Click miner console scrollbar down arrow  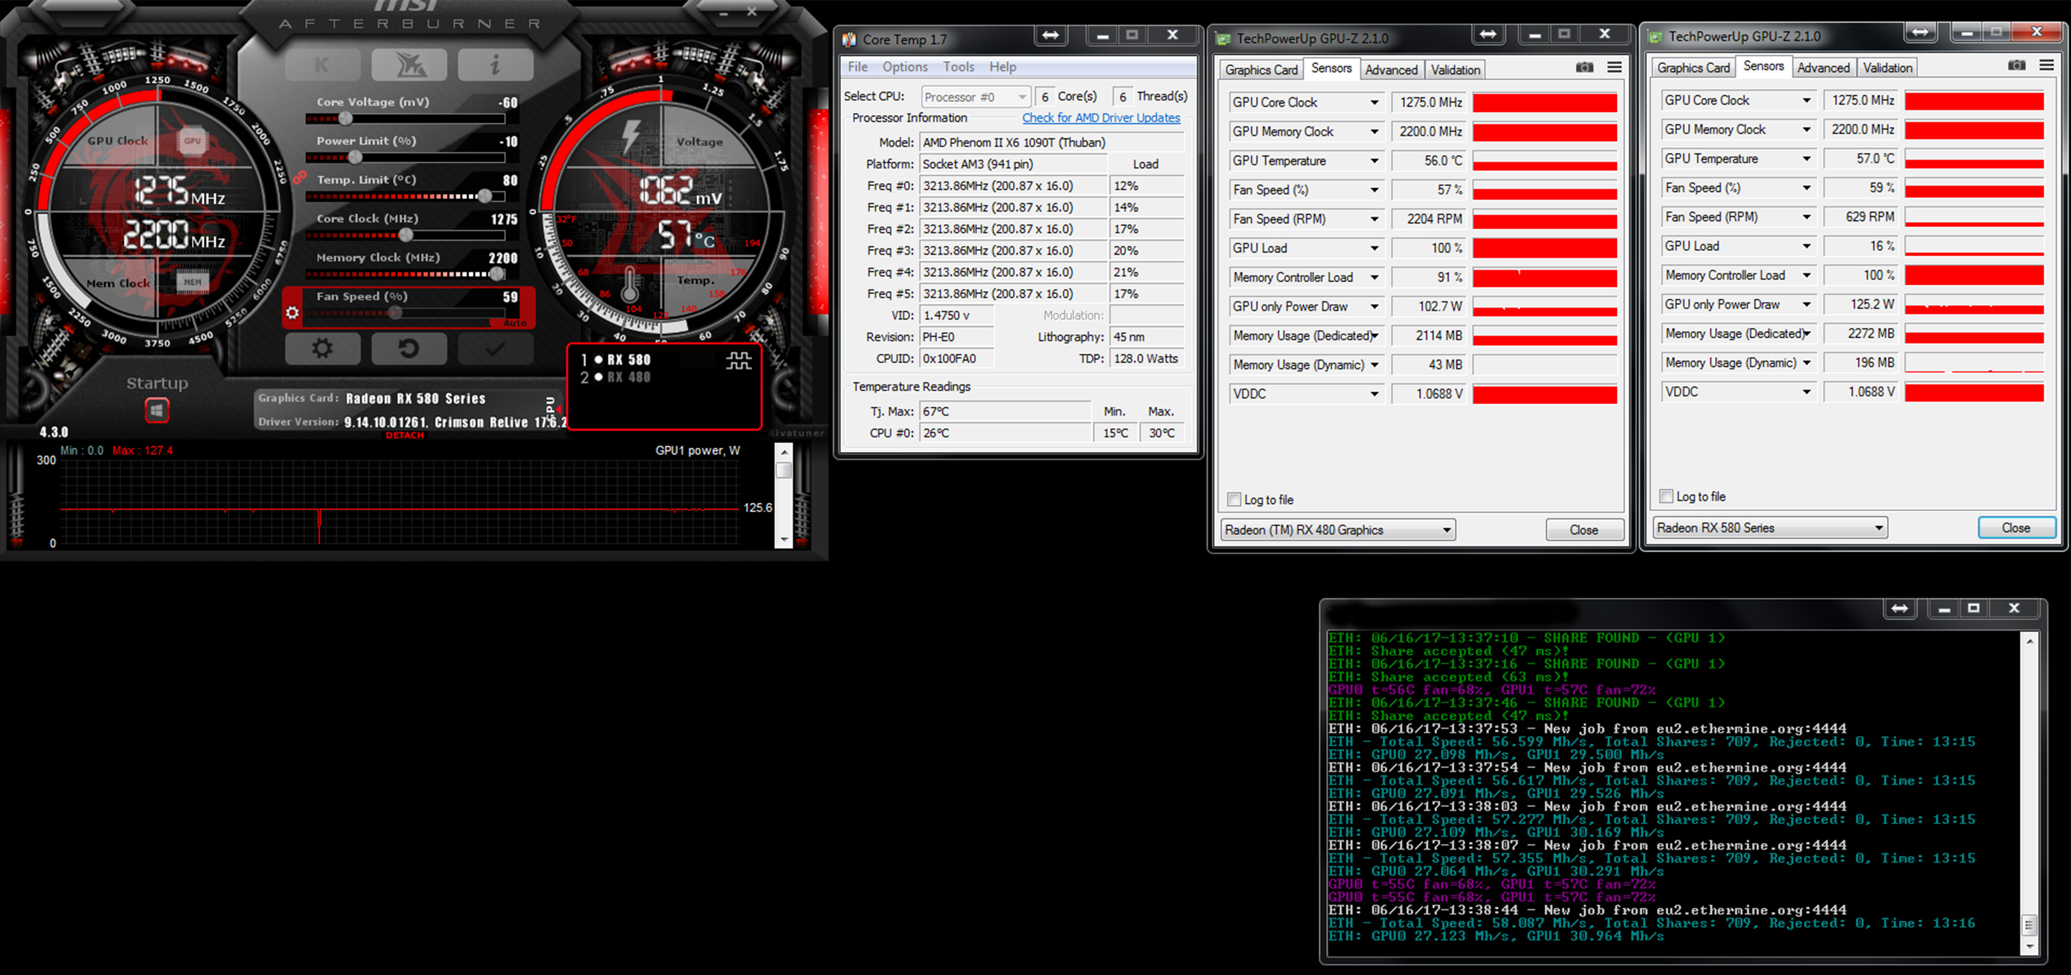click(x=2029, y=946)
